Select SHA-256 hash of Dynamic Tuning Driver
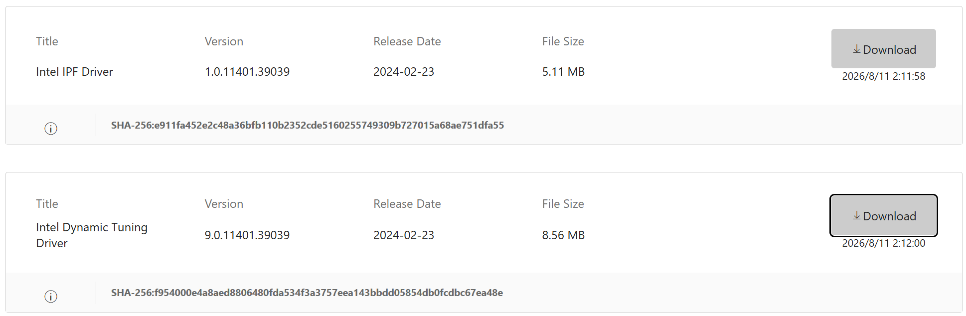Viewport: 966px width, 316px height. 307,293
